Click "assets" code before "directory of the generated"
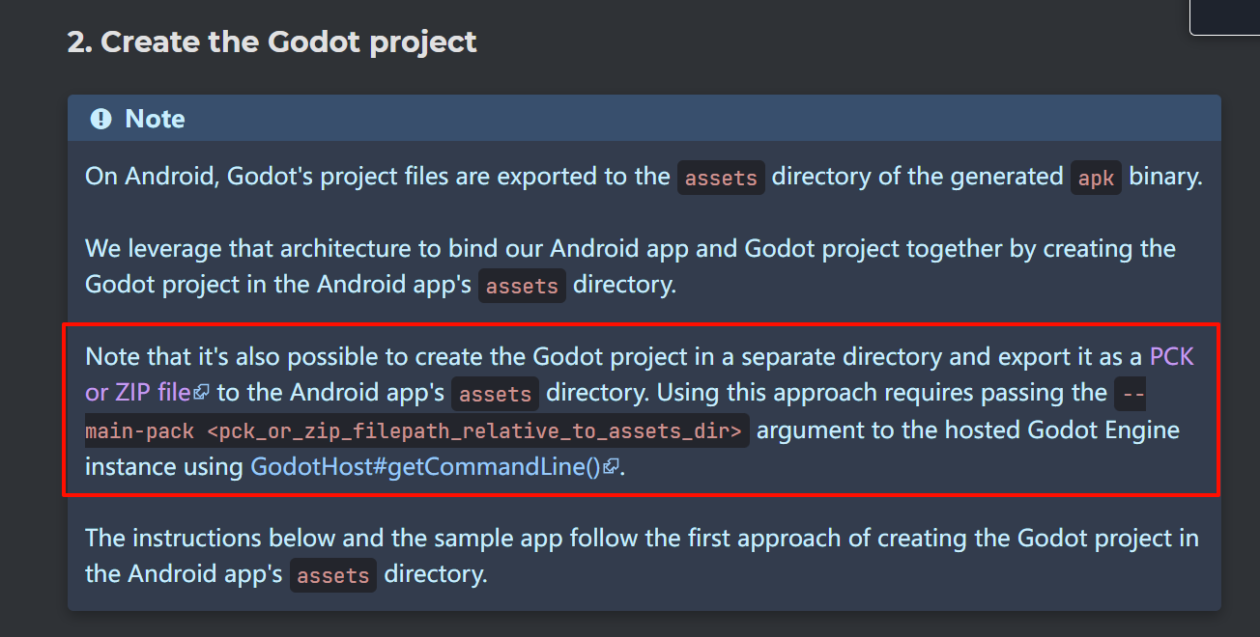Viewport: 1260px width, 637px height. (x=721, y=179)
